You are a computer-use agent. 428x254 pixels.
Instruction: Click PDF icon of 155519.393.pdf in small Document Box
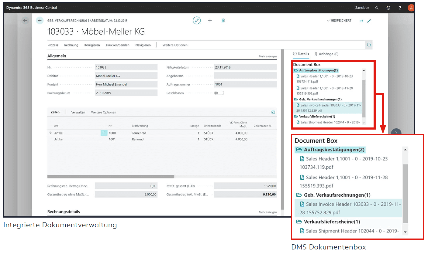tap(298, 88)
